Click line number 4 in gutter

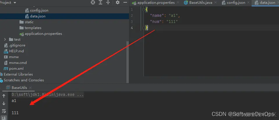[132, 28]
